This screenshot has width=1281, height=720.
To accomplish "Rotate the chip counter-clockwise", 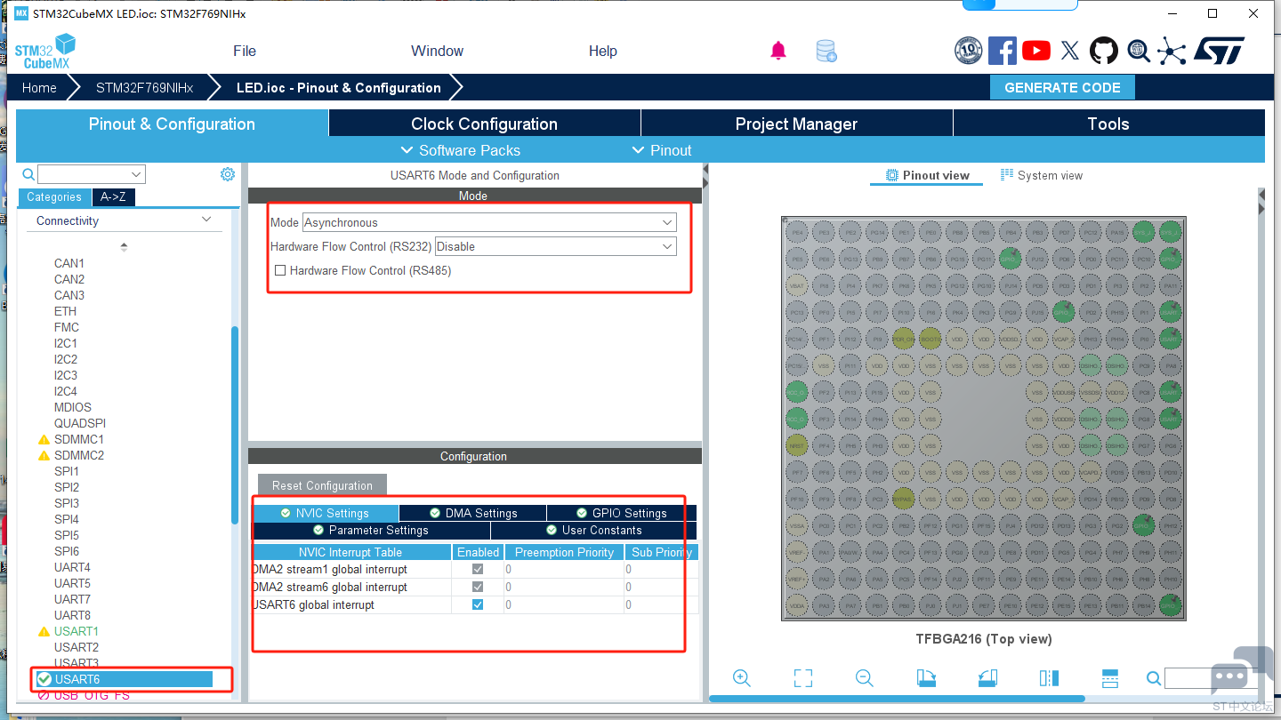I will tap(987, 678).
